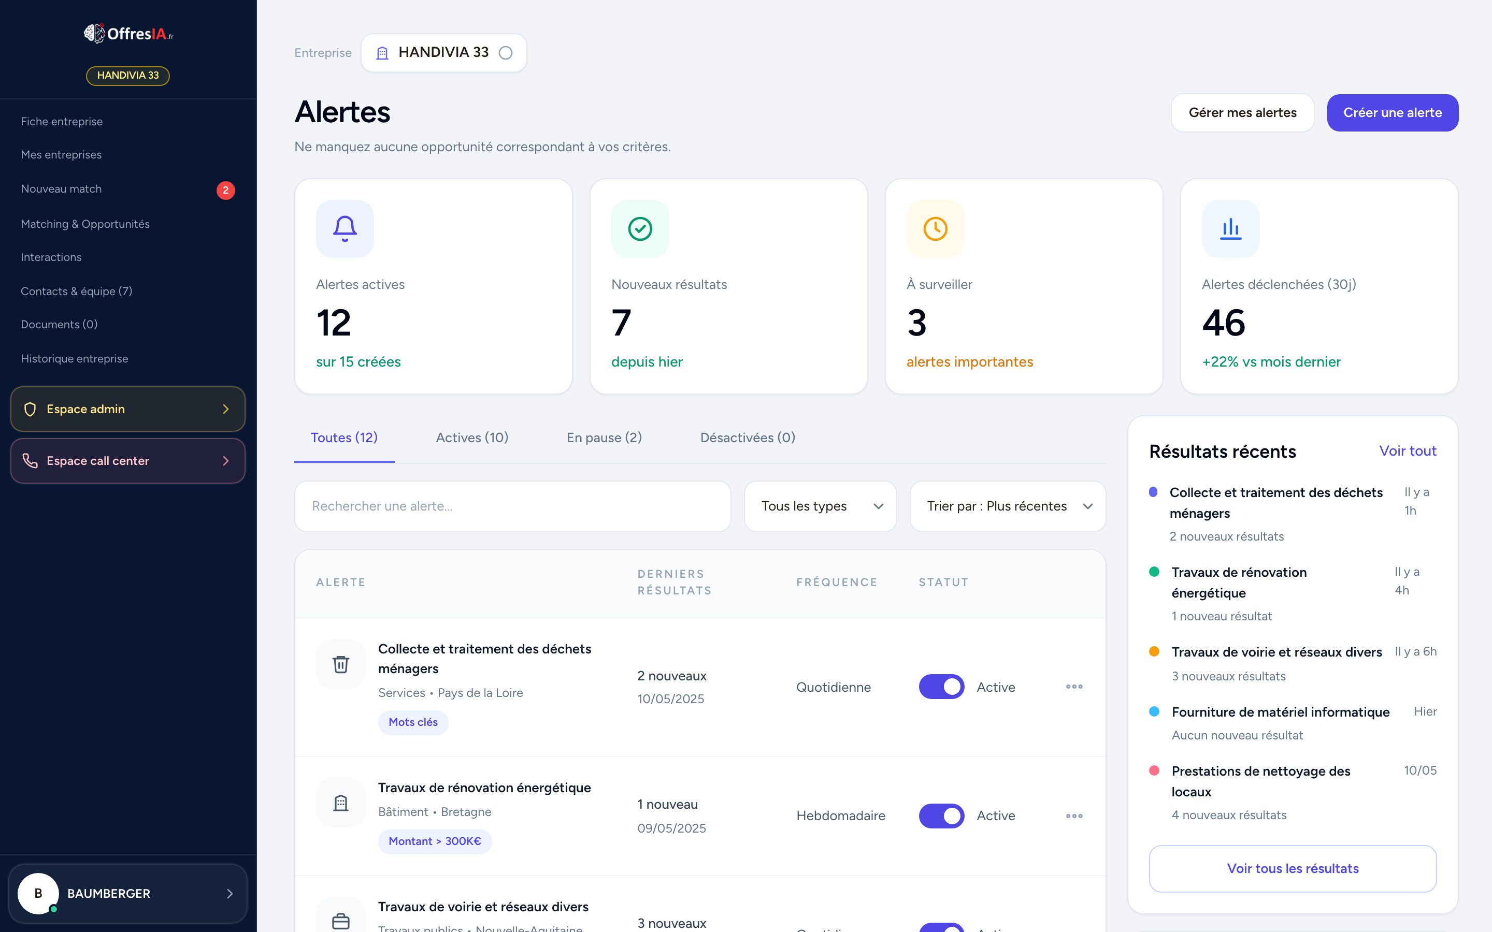Expand the Espace call center chevron
The height and width of the screenshot is (932, 1492).
[x=226, y=460]
